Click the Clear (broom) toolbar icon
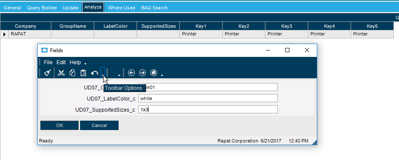Viewport: 399px width, 160px height. [x=48, y=73]
